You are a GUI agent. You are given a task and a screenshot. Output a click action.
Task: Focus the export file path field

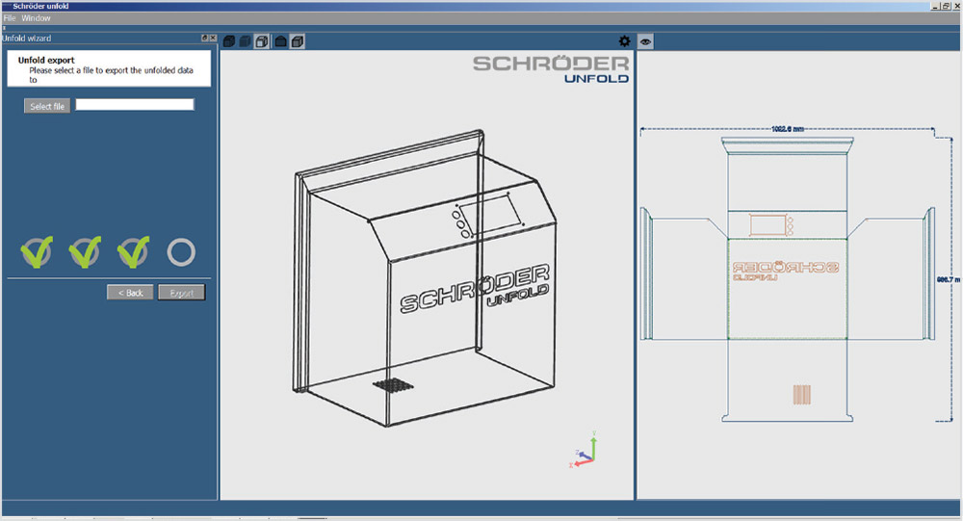click(135, 104)
